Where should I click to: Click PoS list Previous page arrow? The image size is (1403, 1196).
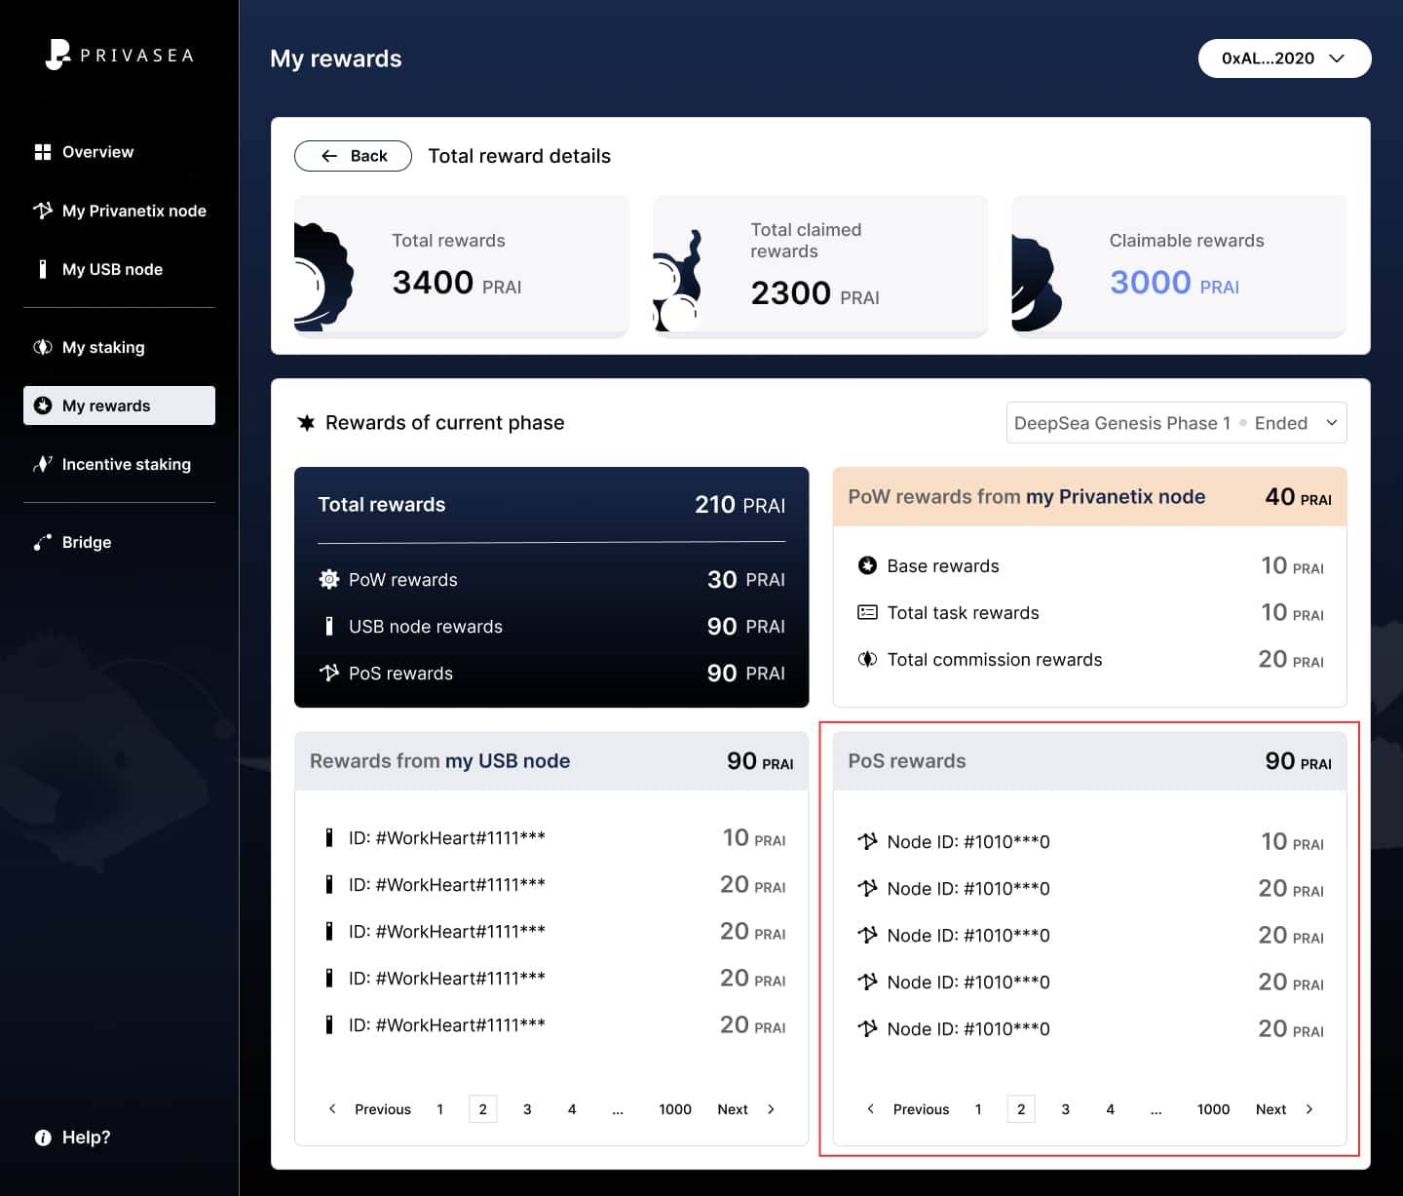[870, 1109]
